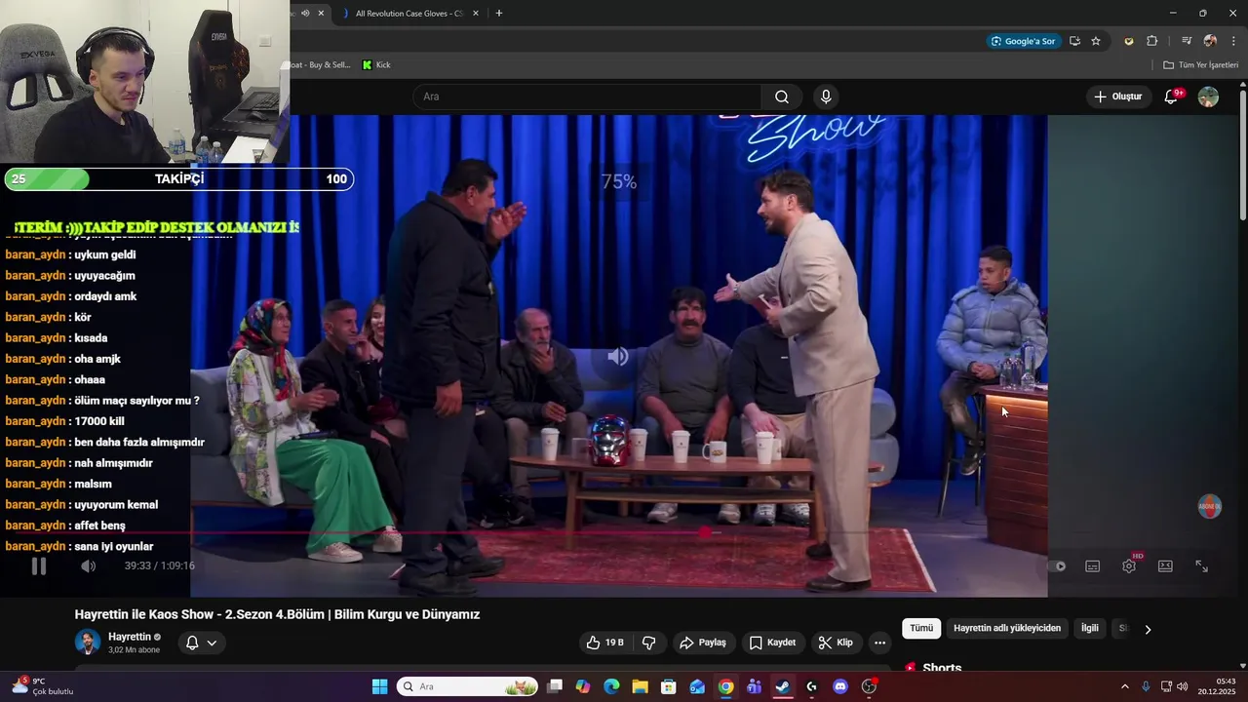
Task: Open the Hayrettin channel avatar
Action: click(x=88, y=643)
